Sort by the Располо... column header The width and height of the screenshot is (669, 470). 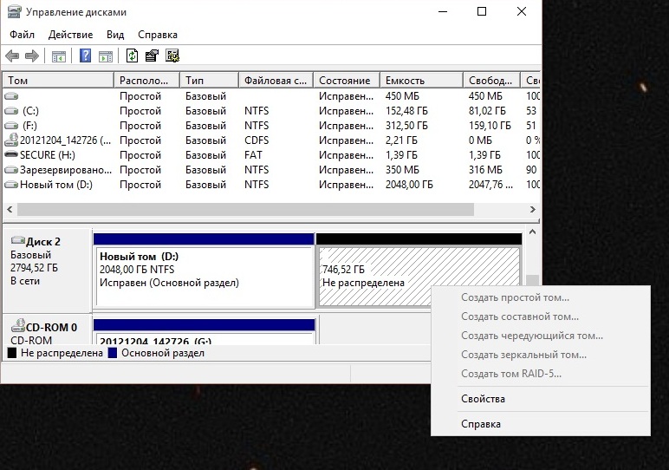point(146,81)
